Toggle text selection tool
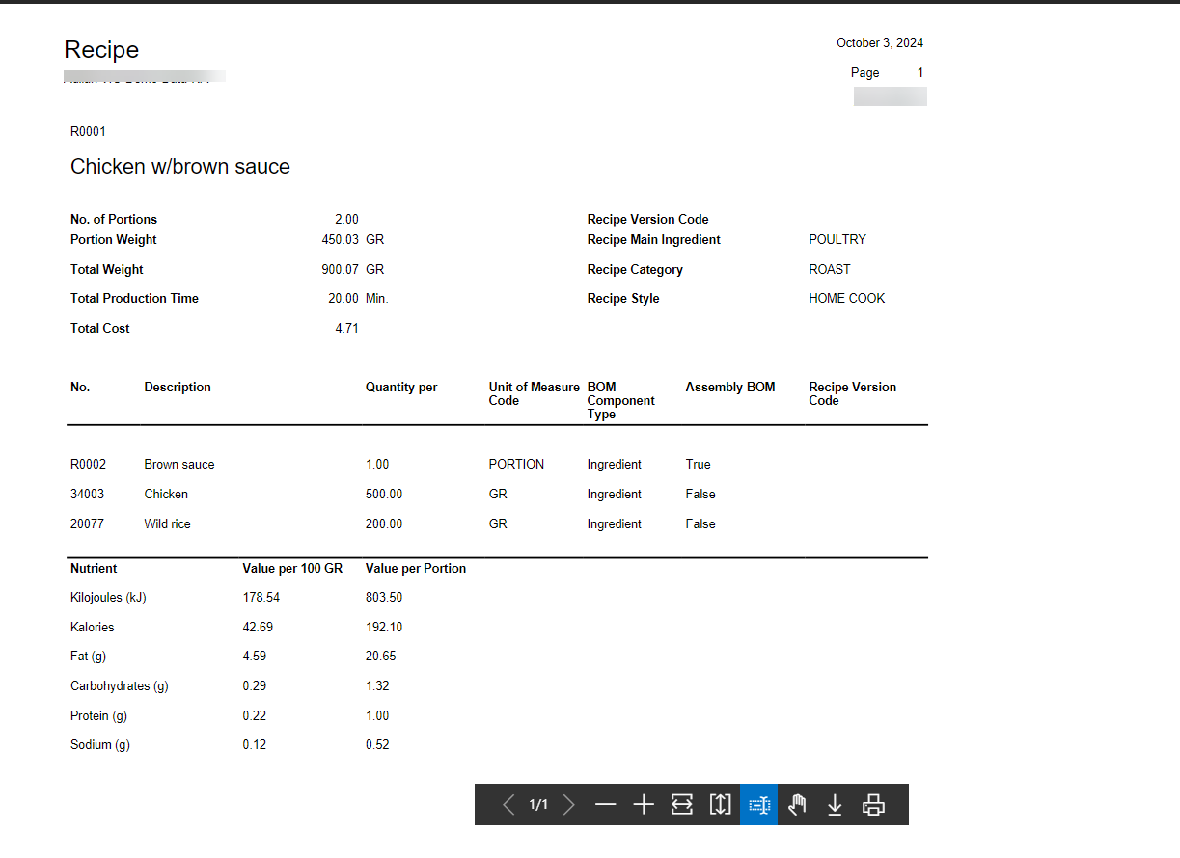The image size is (1180, 858). [759, 804]
